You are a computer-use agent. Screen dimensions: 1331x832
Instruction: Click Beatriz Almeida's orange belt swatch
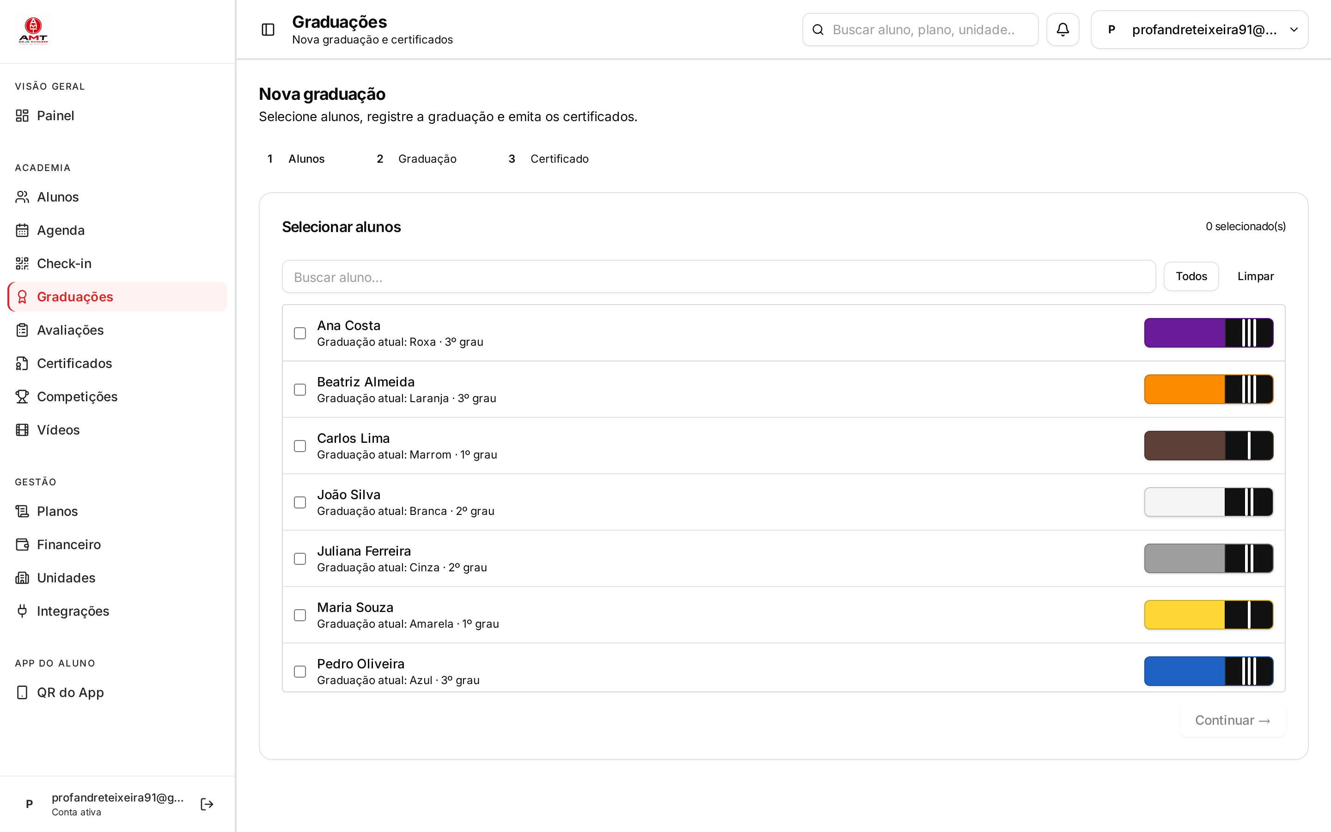pyautogui.click(x=1209, y=389)
